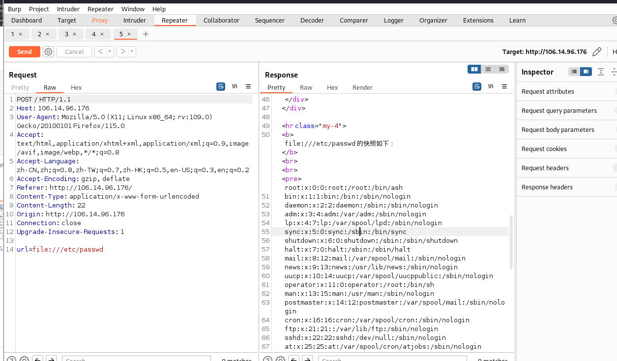617x361 pixels.
Task: Close Repeater tab 2
Action: pos(47,34)
